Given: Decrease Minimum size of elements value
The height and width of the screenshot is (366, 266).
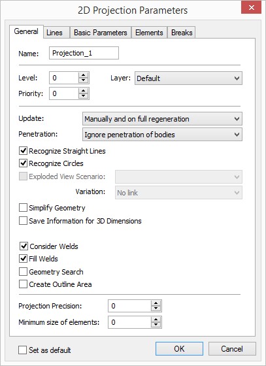Looking at the screenshot, I should coord(156,325).
